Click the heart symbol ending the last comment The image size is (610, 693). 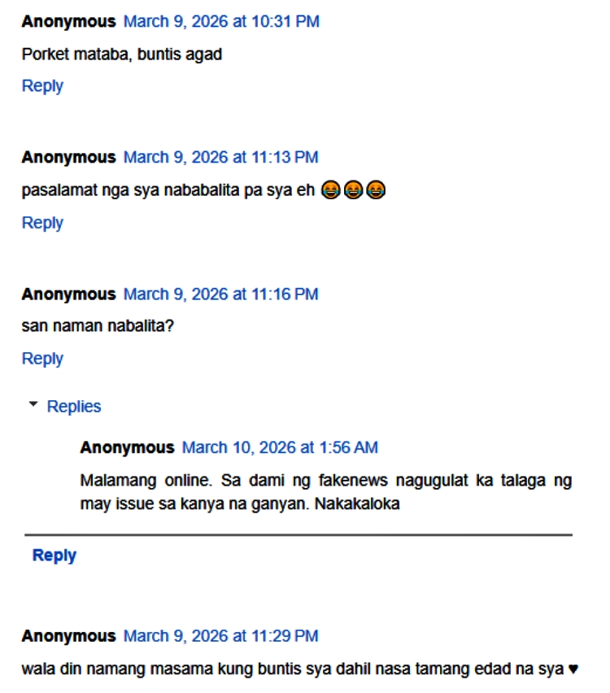pos(573,669)
